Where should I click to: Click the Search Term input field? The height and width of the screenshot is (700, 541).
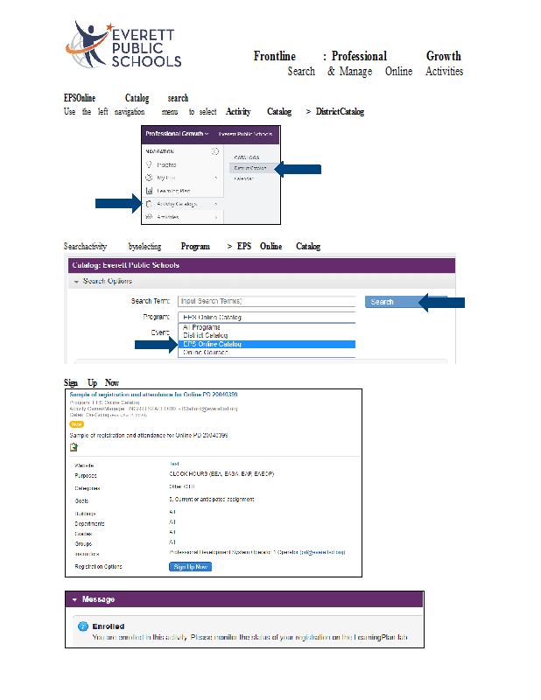pos(266,301)
